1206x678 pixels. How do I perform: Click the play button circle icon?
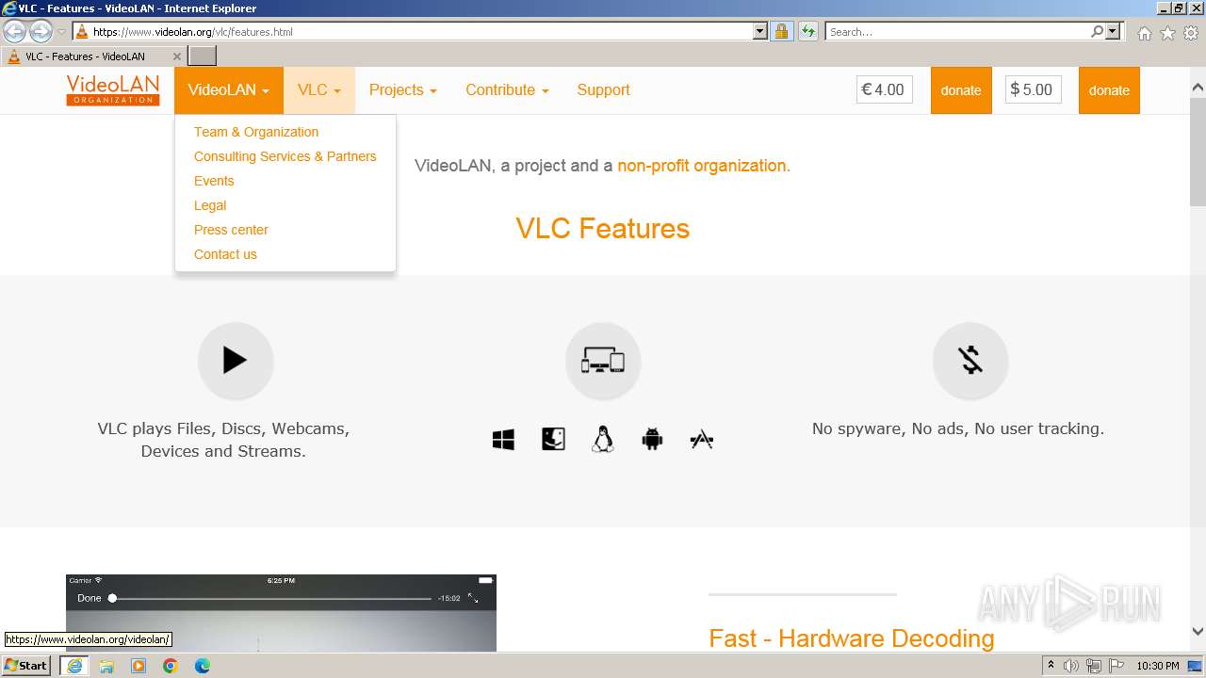pyautogui.click(x=236, y=361)
